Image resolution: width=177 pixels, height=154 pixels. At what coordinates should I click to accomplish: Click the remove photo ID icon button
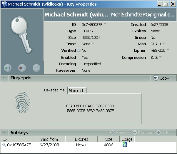coord(22,68)
